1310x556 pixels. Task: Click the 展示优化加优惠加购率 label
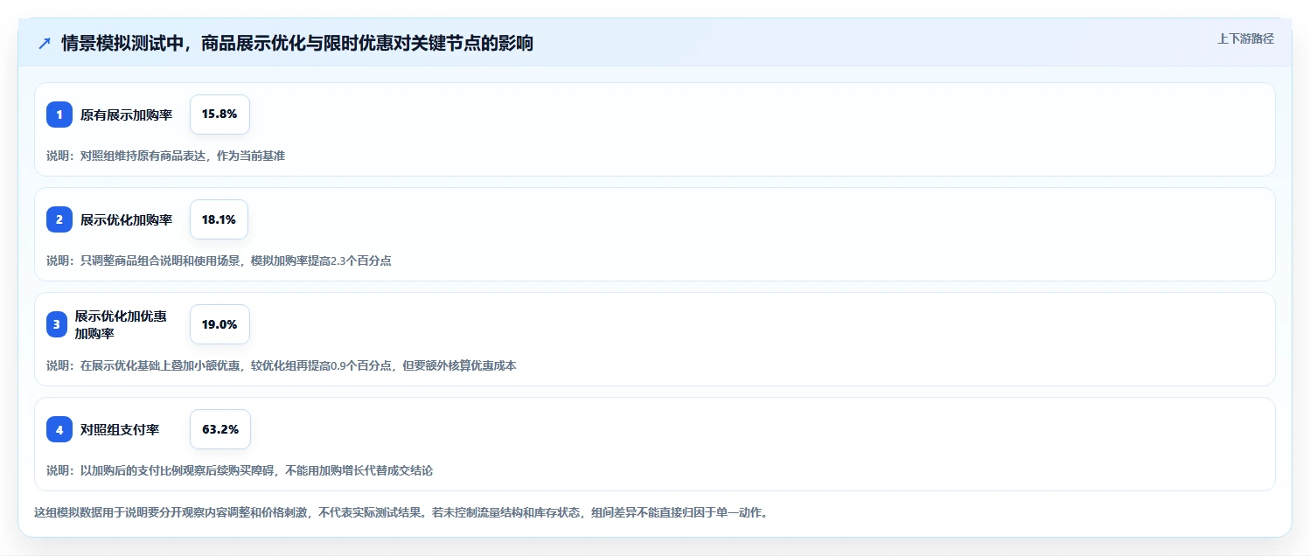121,324
